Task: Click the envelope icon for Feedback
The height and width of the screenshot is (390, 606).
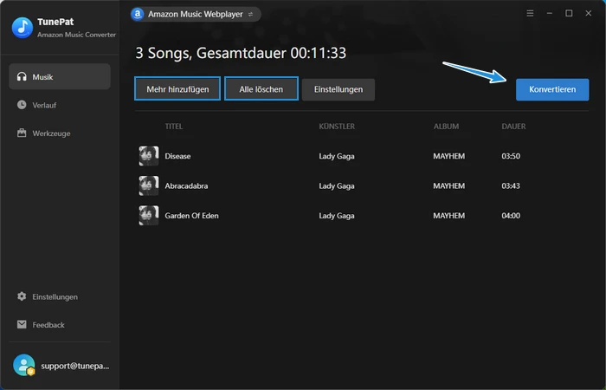Action: click(22, 324)
